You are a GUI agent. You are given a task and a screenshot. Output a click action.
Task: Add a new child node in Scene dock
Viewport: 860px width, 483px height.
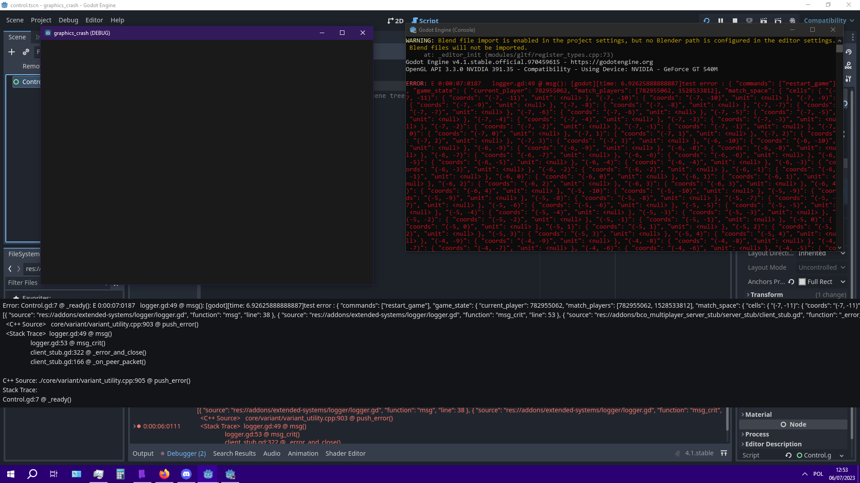pyautogui.click(x=12, y=52)
